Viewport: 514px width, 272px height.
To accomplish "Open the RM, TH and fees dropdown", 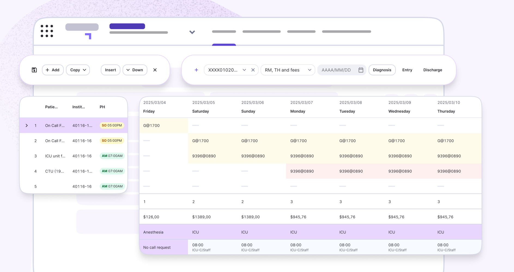I will [288, 70].
